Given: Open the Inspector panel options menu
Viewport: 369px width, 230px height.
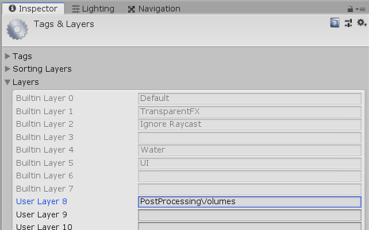Looking at the screenshot, I should (360, 9).
